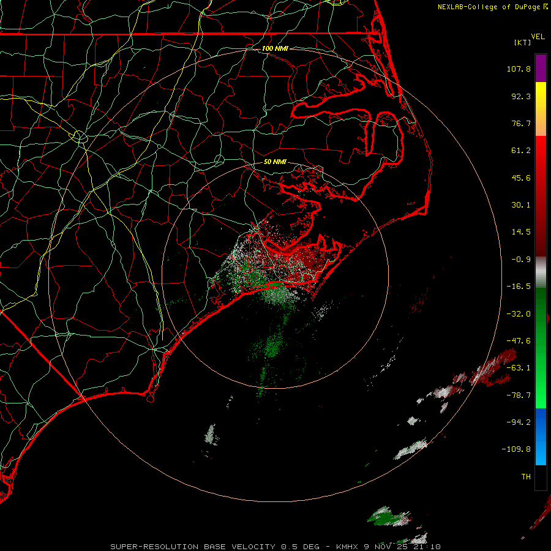Click the 76.7 legend value
The height and width of the screenshot is (551, 551).
pos(521,123)
